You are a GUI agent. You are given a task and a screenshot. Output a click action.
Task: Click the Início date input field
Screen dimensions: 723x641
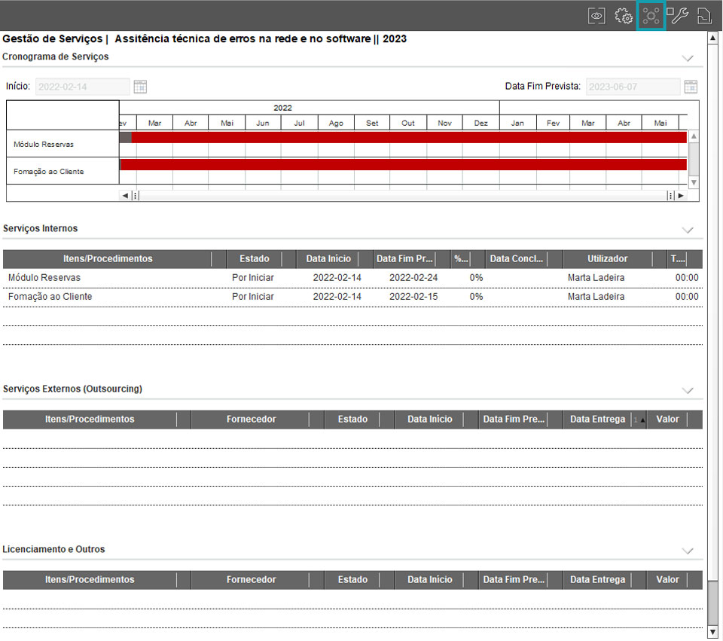[x=83, y=87]
